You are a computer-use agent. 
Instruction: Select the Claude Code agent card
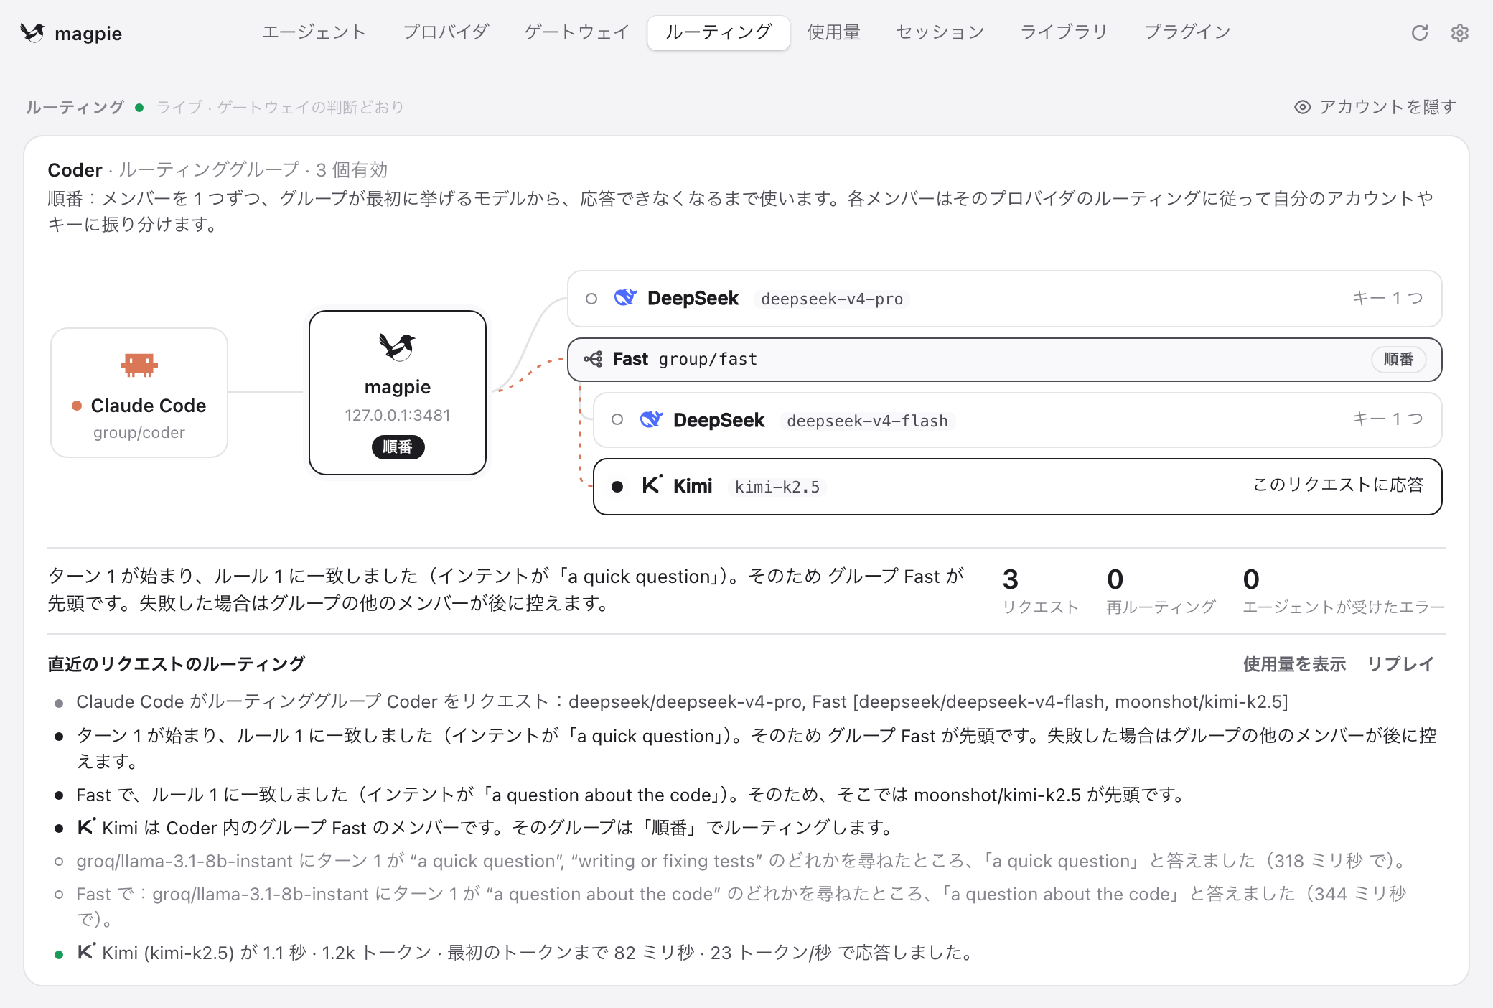tap(139, 393)
